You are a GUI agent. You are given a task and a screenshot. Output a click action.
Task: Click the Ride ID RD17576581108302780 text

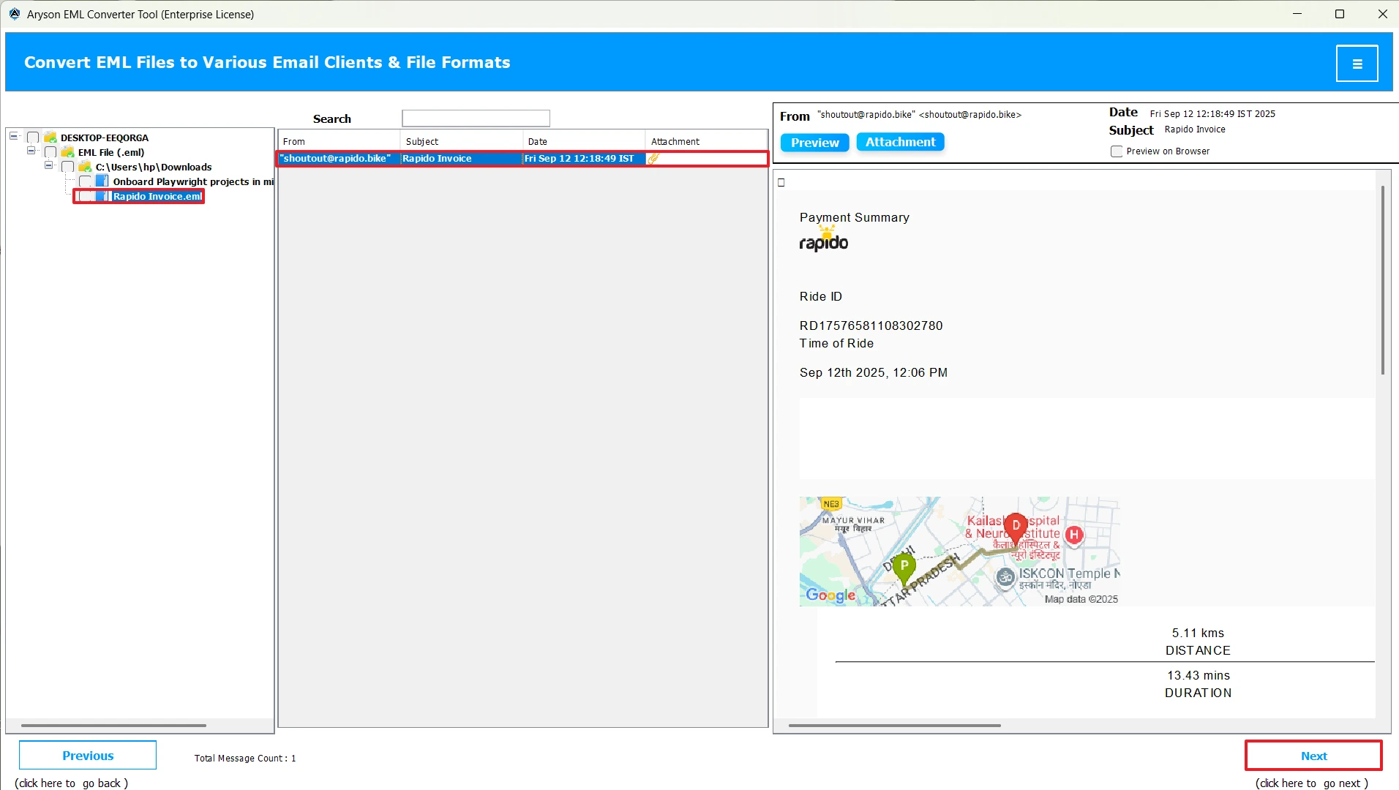[871, 326]
